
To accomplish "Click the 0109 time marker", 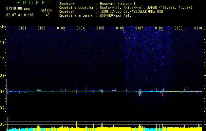I will (178, 28).
